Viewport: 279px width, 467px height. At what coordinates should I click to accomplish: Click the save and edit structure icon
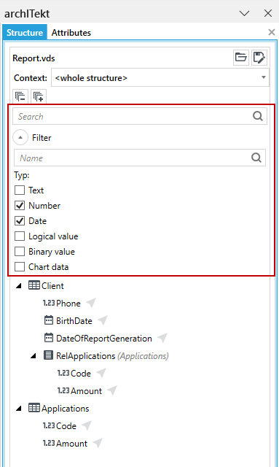(259, 57)
